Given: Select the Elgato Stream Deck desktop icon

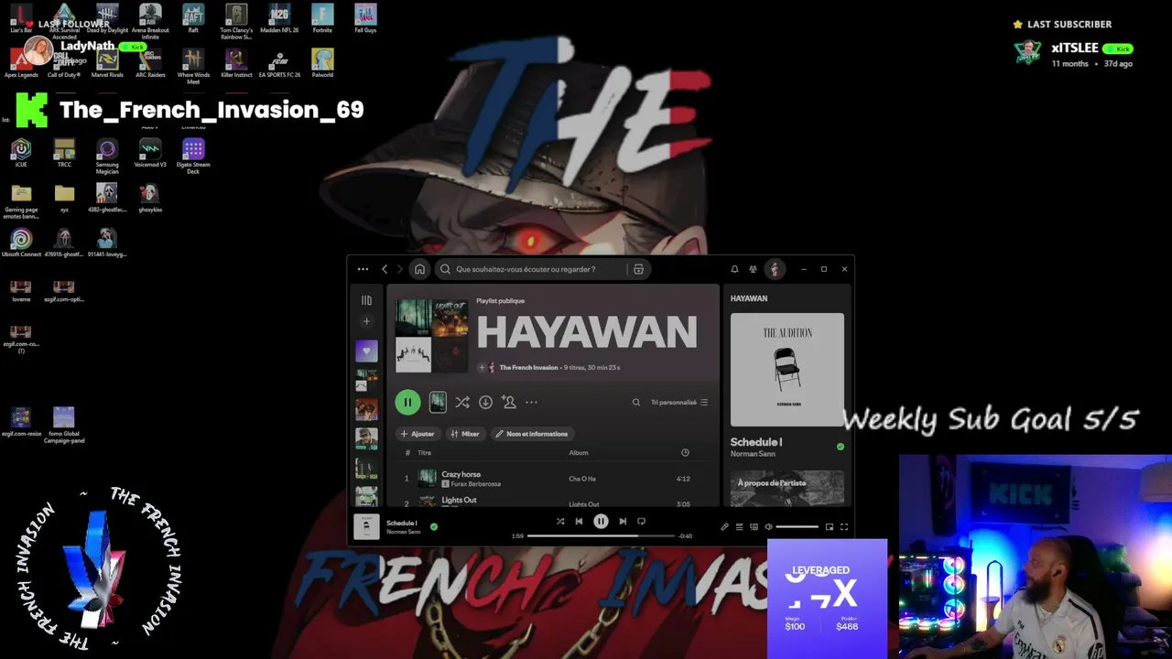Looking at the screenshot, I should tap(193, 156).
